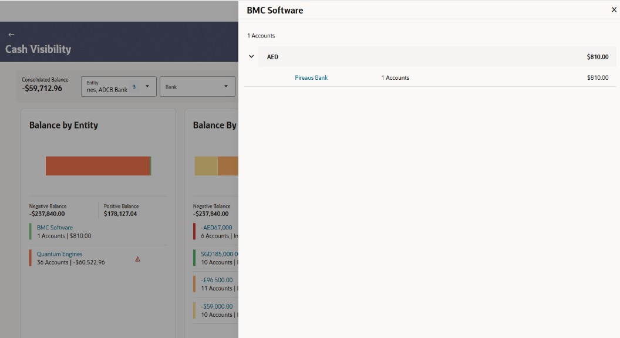The width and height of the screenshot is (620, 338).
Task: Click the Pireaus Bank row amount $810.00
Action: click(x=598, y=78)
